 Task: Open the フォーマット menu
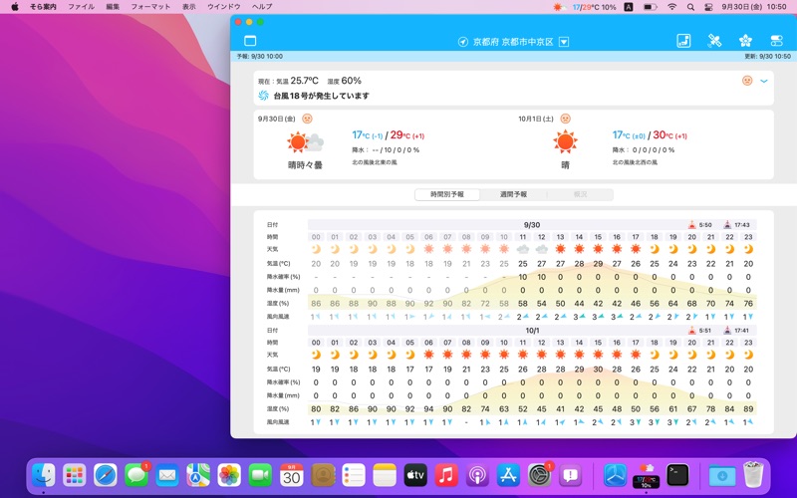(x=150, y=6)
